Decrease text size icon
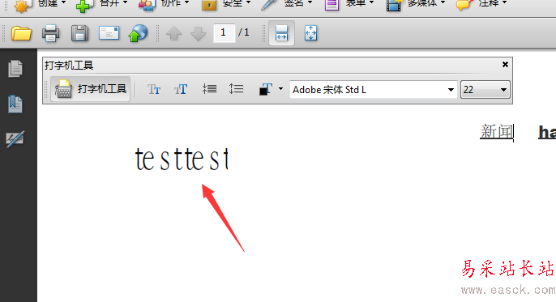This screenshot has width=556, height=302. (x=154, y=89)
